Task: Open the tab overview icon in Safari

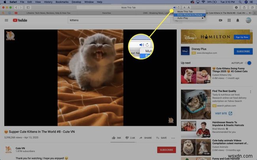Action: click(252, 7)
